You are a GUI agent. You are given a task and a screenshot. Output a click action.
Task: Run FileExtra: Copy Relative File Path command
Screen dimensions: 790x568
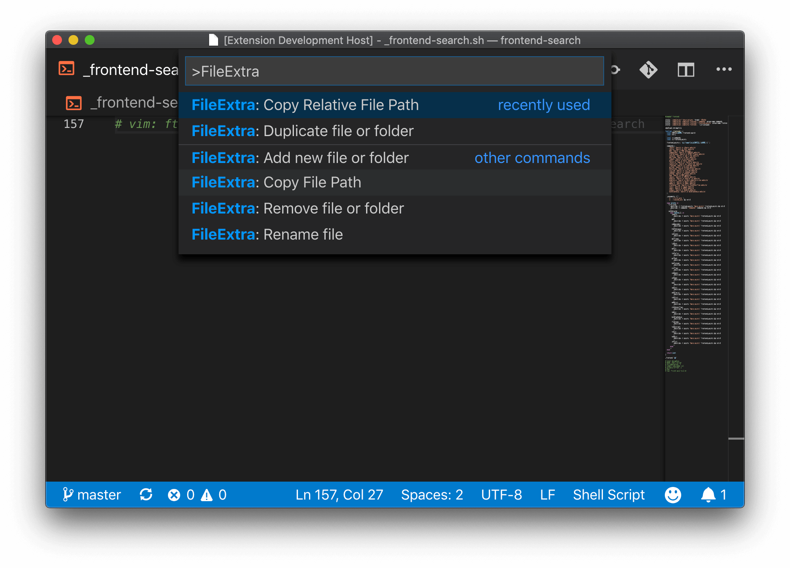click(305, 105)
